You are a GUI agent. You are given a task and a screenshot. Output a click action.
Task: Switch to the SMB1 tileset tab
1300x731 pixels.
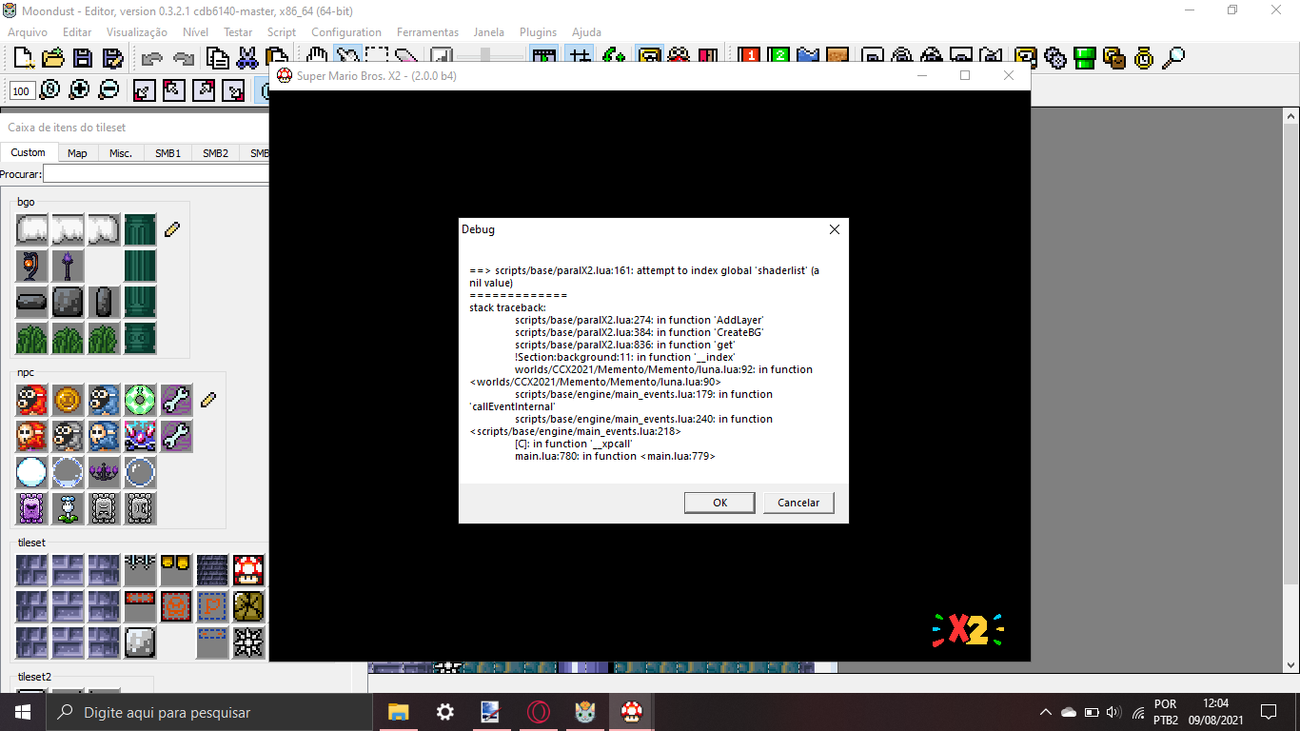pos(168,153)
